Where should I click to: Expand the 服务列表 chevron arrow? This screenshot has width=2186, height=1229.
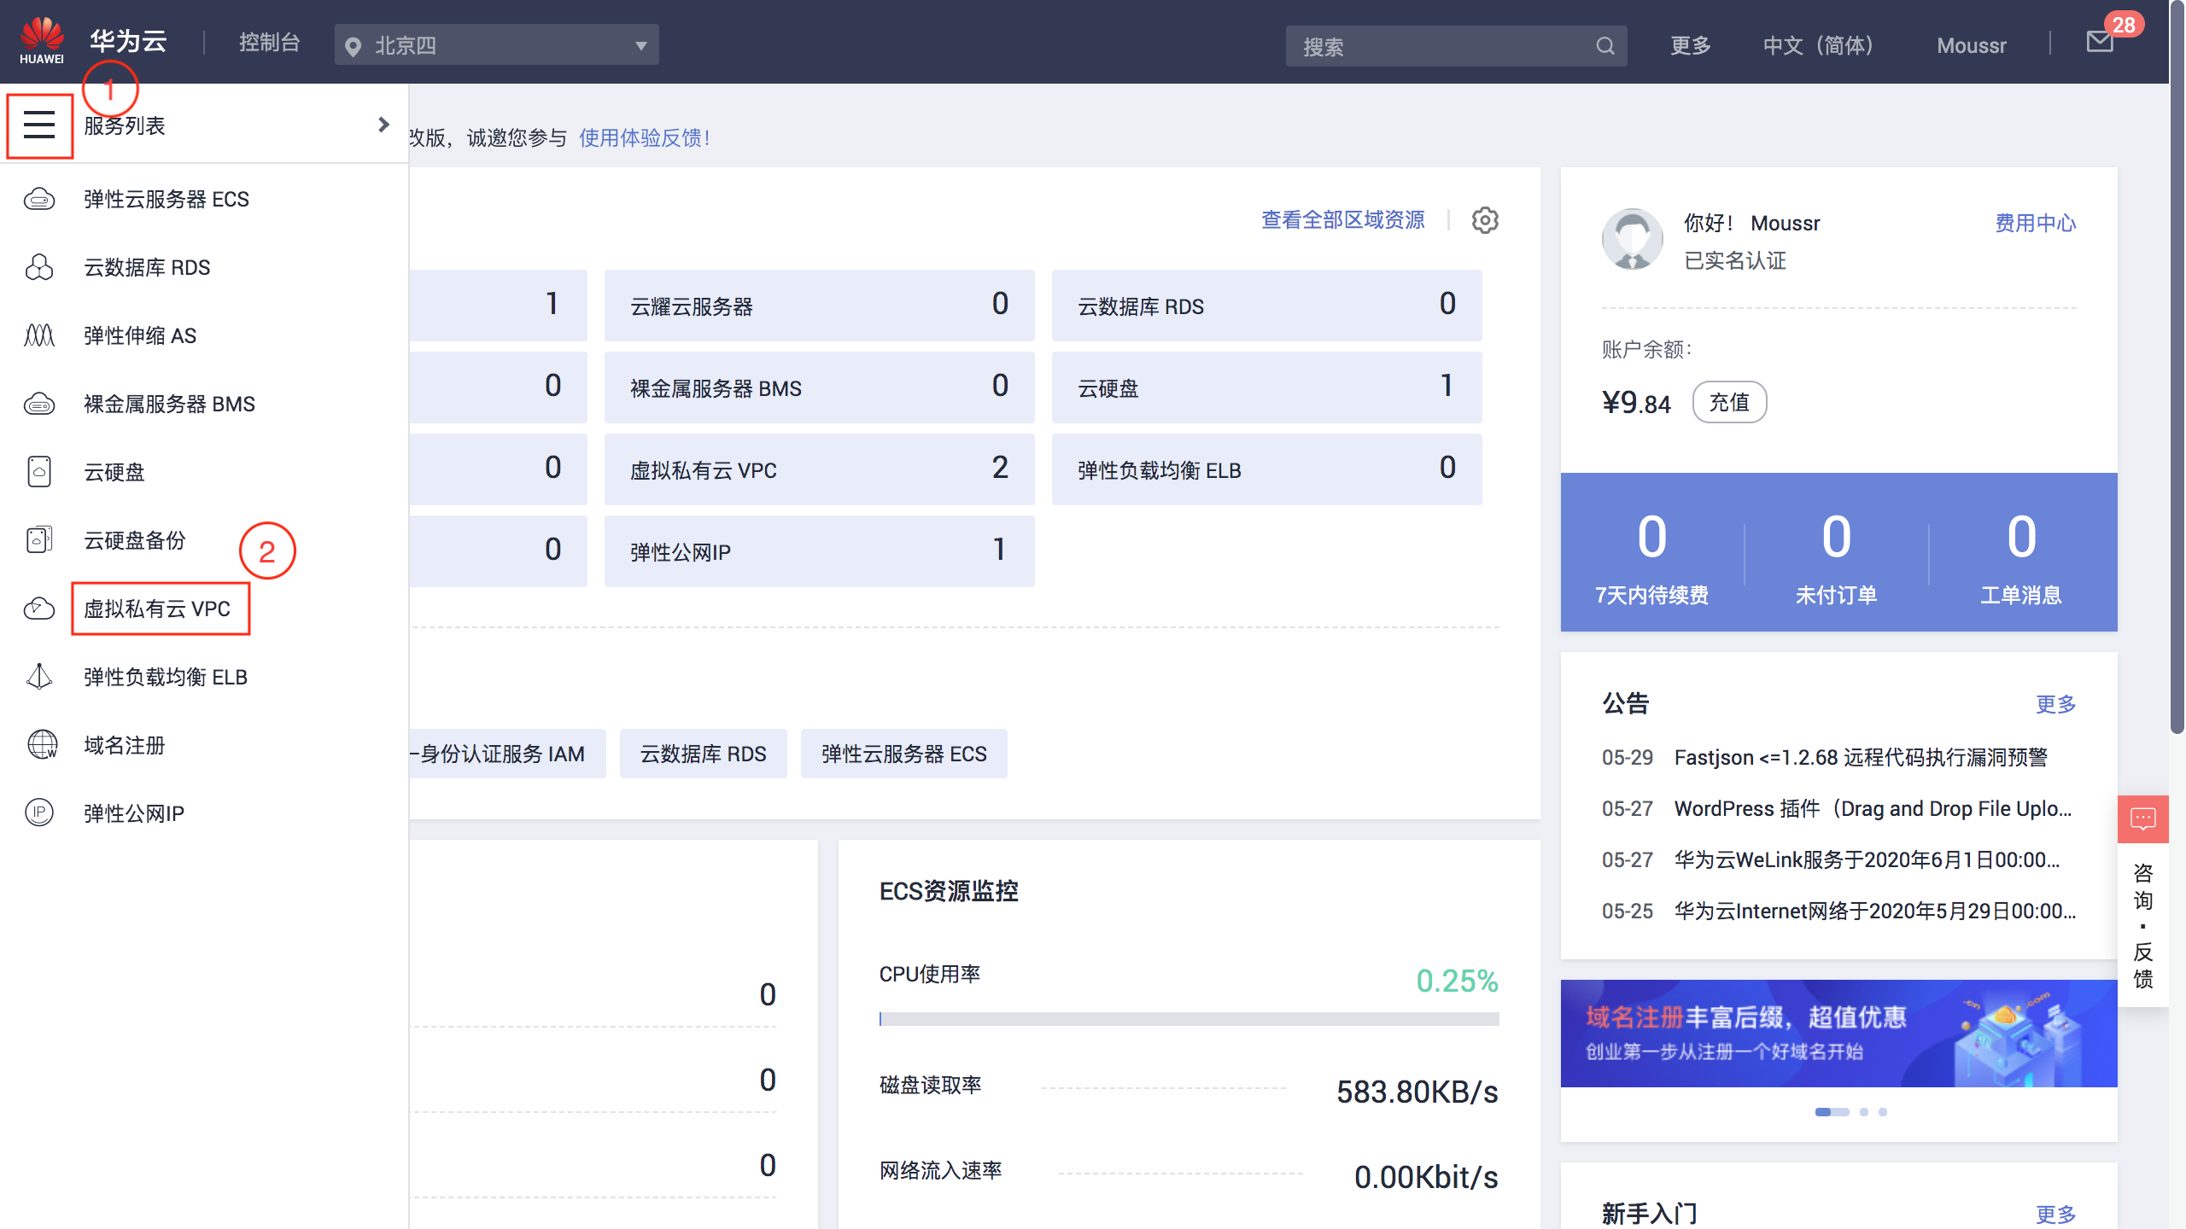point(383,125)
